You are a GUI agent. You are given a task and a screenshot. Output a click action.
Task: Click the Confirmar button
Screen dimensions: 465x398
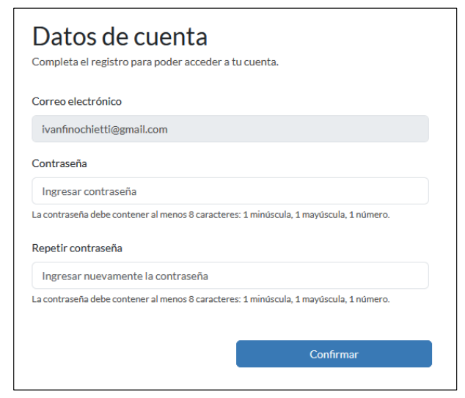[334, 354]
